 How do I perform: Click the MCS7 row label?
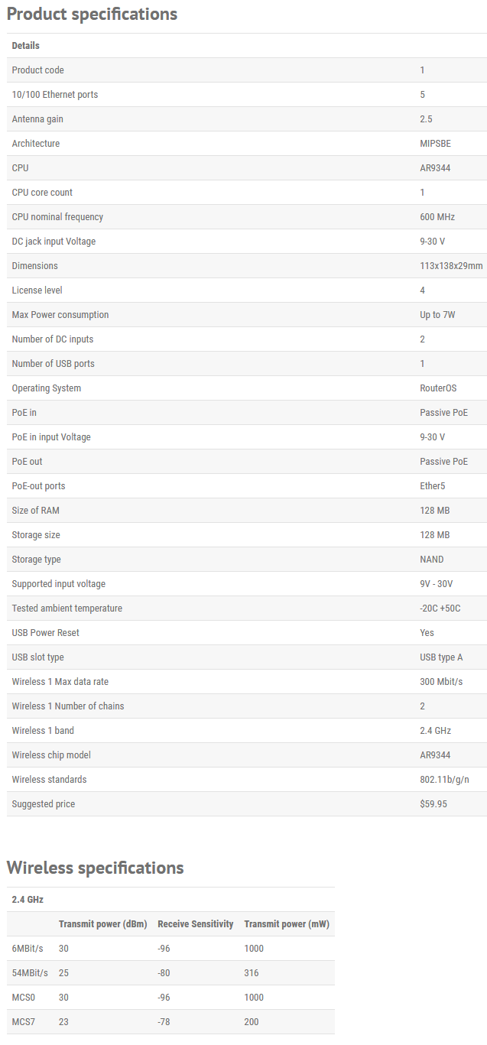pyautogui.click(x=24, y=1022)
